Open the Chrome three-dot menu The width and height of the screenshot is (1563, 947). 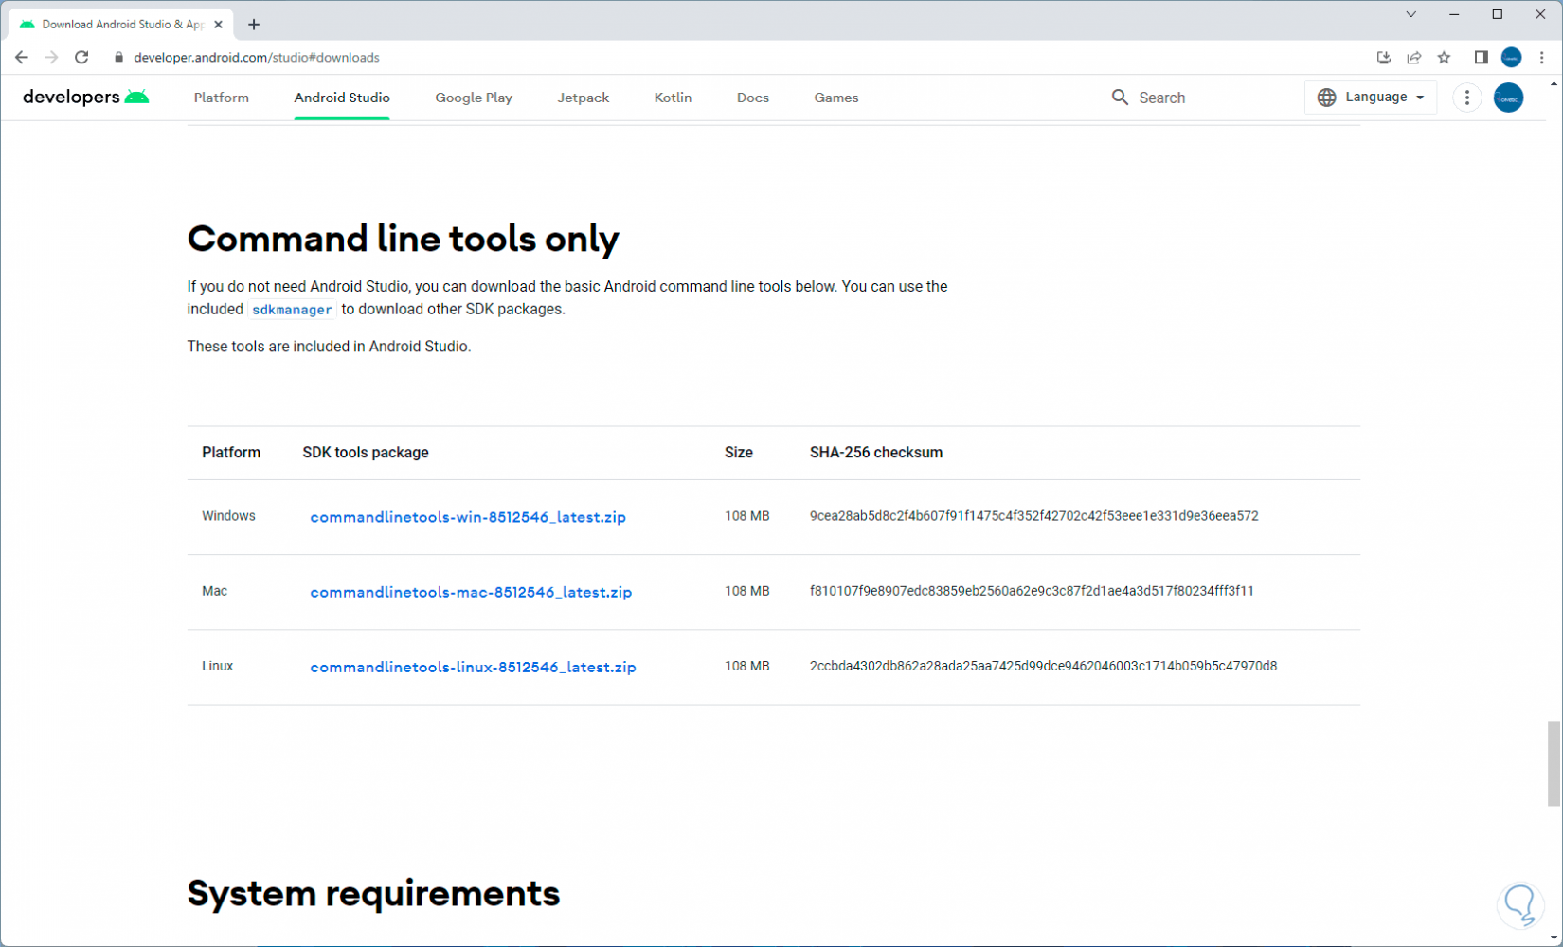1542,58
